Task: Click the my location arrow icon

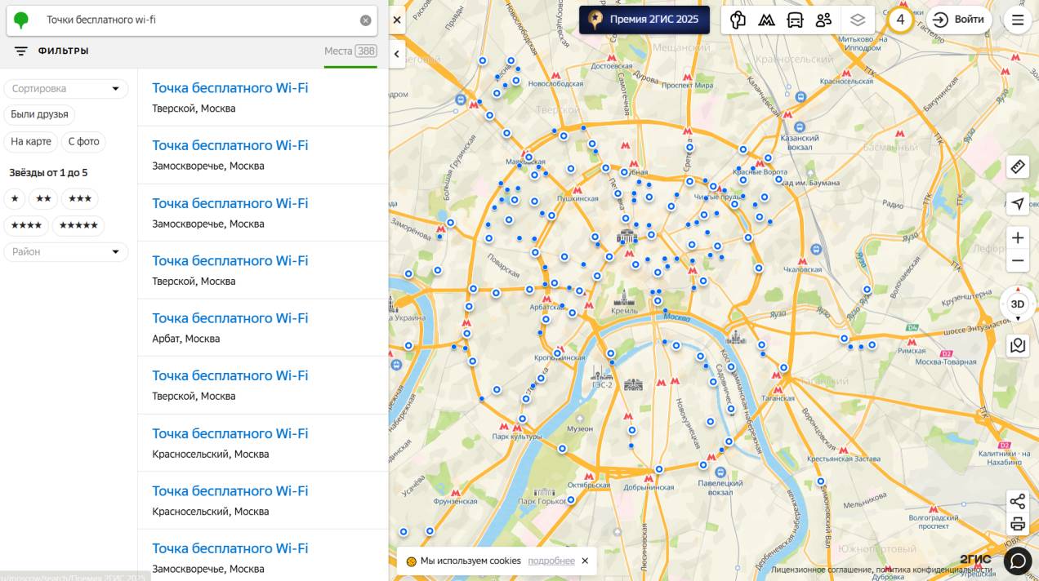Action: [1017, 204]
